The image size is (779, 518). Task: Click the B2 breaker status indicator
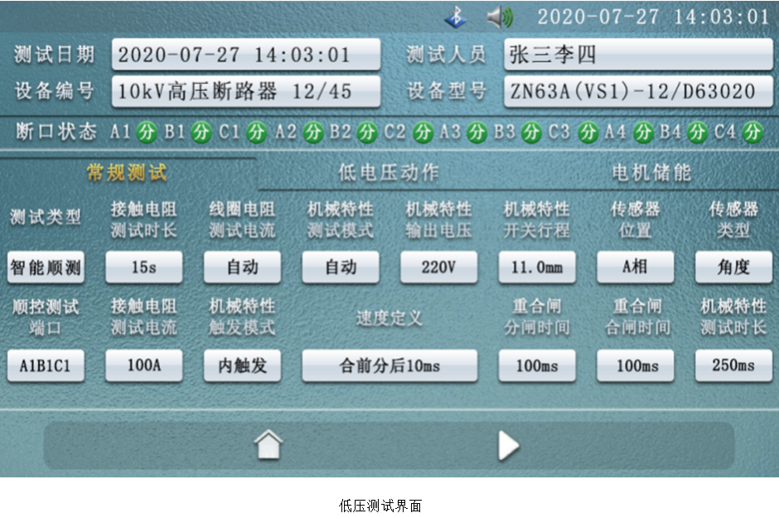point(367,132)
